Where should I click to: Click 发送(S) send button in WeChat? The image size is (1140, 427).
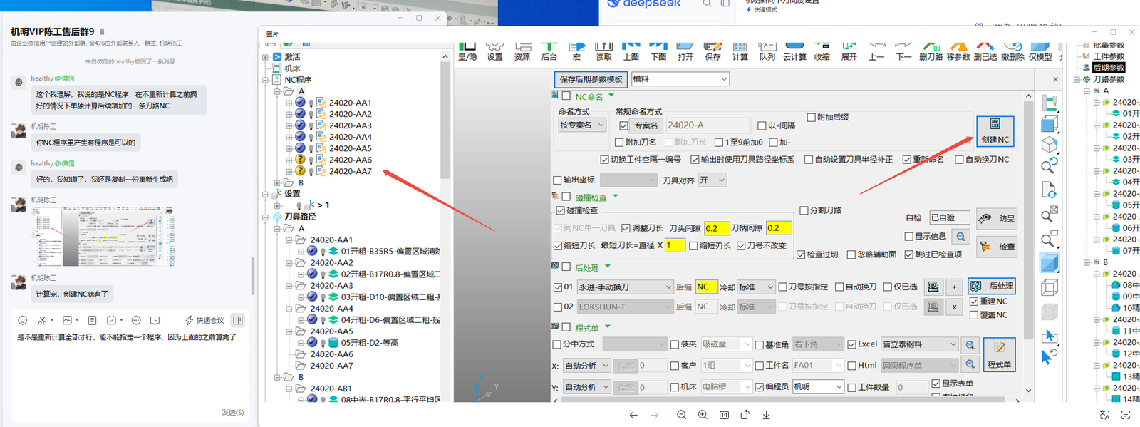tap(232, 412)
